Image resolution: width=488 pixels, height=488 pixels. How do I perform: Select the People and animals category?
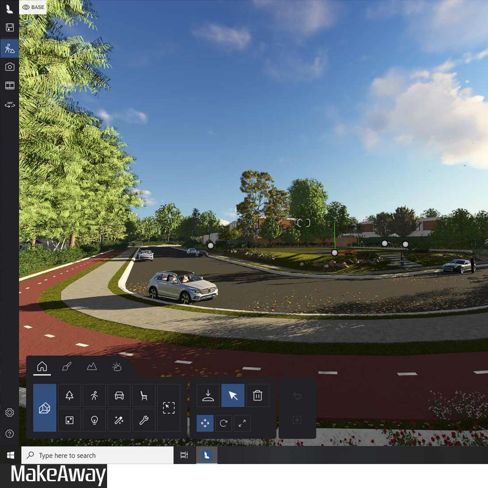pos(94,396)
